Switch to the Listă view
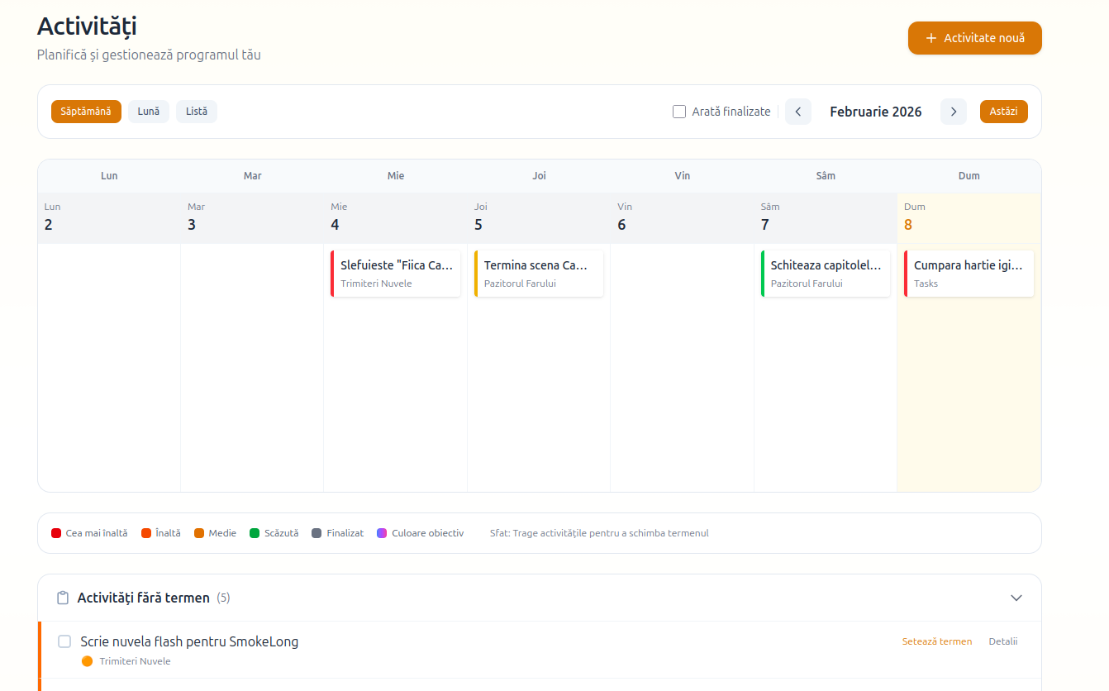The image size is (1109, 691). (x=197, y=112)
